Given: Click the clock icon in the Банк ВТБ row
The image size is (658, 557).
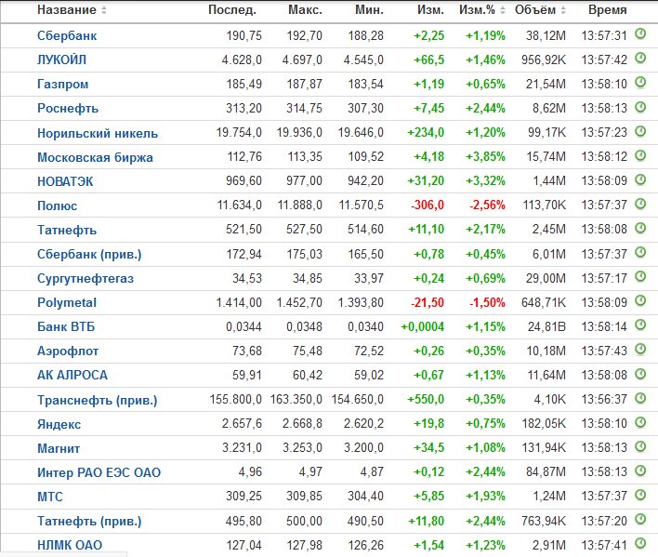Looking at the screenshot, I should point(640,325).
